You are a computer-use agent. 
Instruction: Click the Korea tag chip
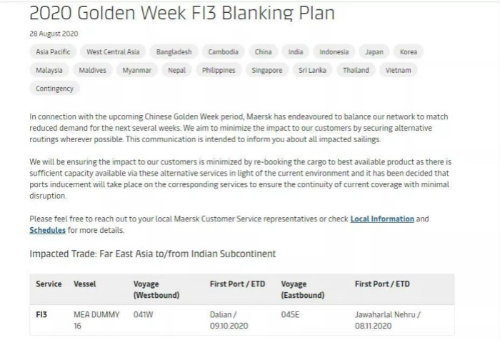click(x=409, y=51)
